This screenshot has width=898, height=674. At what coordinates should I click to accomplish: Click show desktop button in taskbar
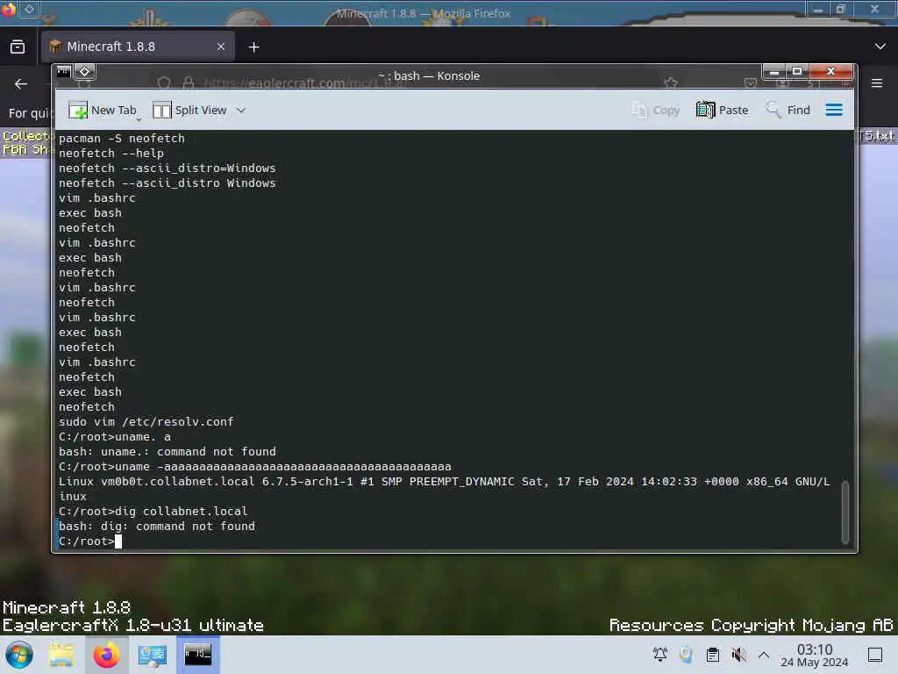(875, 655)
